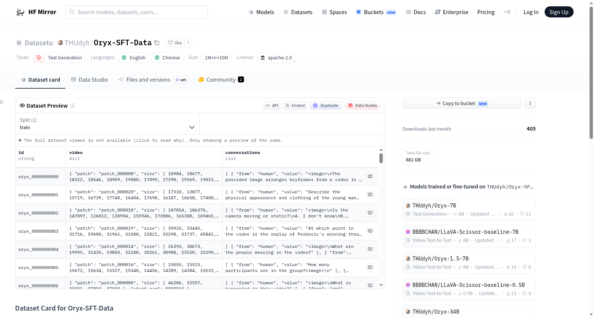
Task: Toggle the English language filter tag
Action: (134, 58)
